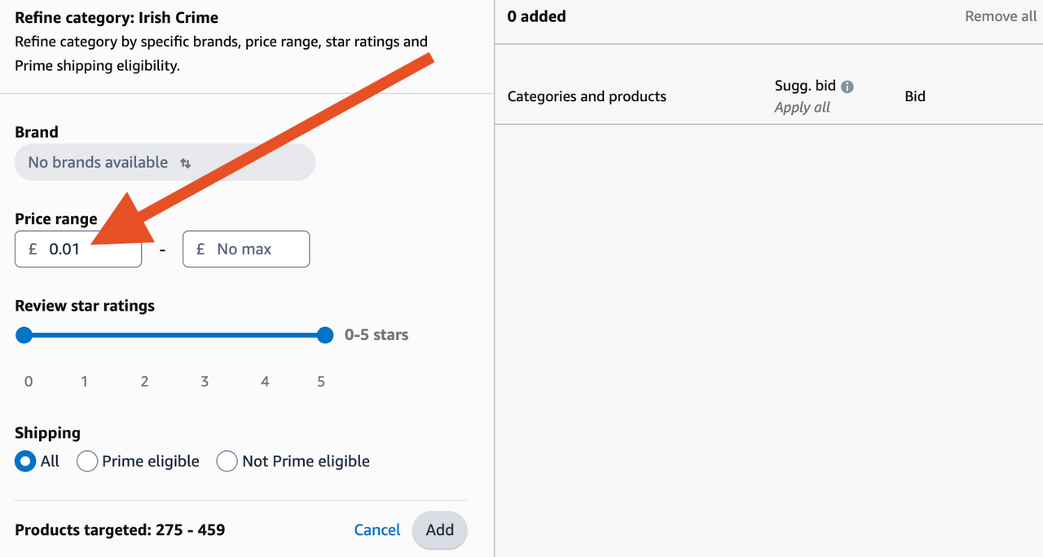Click the 3 mark on the star rating scale
This screenshot has height=557, width=1043.
pos(205,382)
